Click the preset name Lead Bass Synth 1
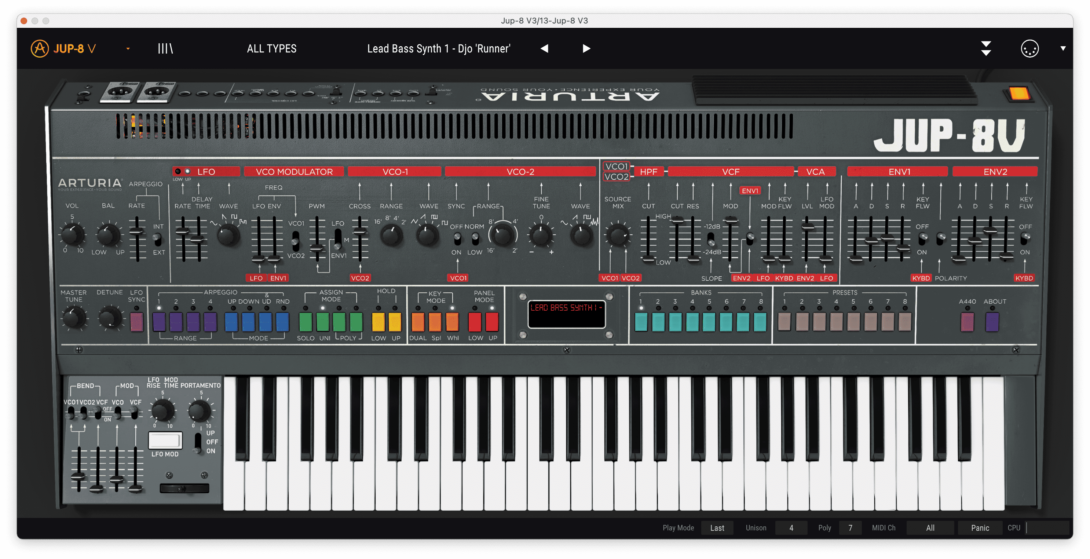The image size is (1090, 559). pos(439,49)
